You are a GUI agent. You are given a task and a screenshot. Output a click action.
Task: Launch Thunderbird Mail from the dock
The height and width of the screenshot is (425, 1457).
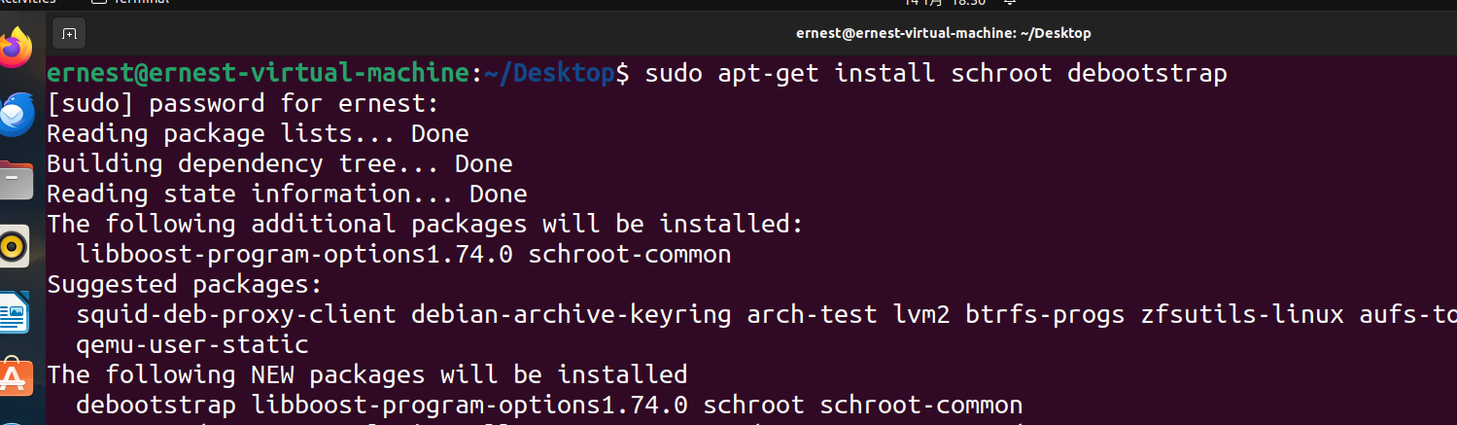[17, 116]
